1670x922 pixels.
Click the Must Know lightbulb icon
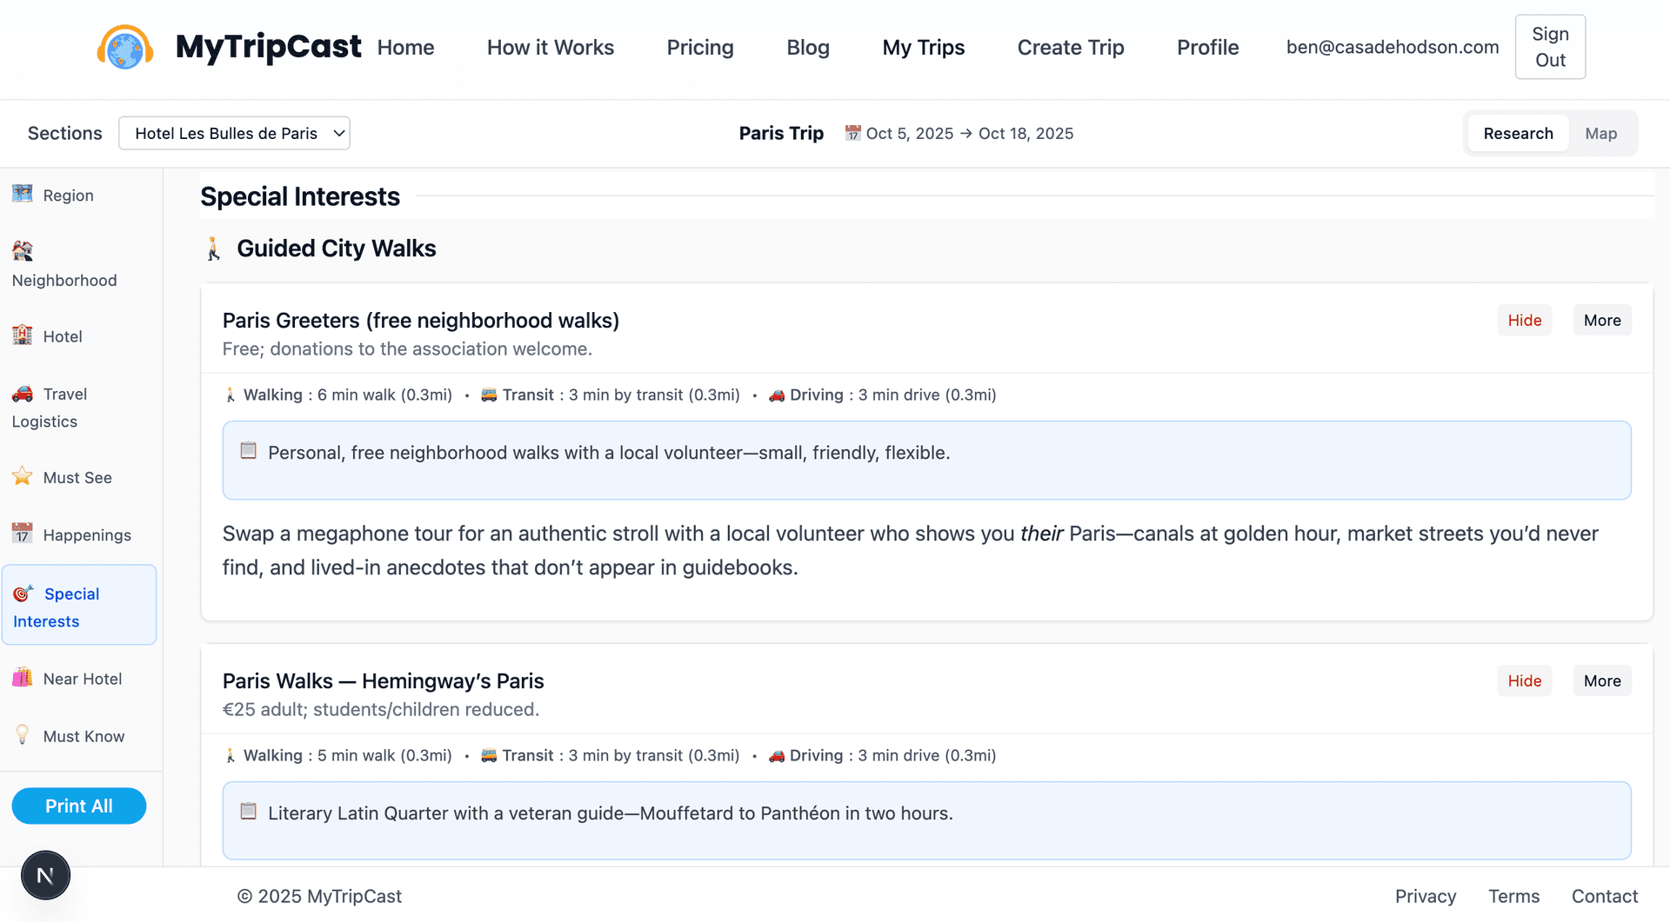23,735
